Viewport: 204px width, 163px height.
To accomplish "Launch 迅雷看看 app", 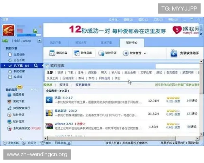I will tap(16, 94).
